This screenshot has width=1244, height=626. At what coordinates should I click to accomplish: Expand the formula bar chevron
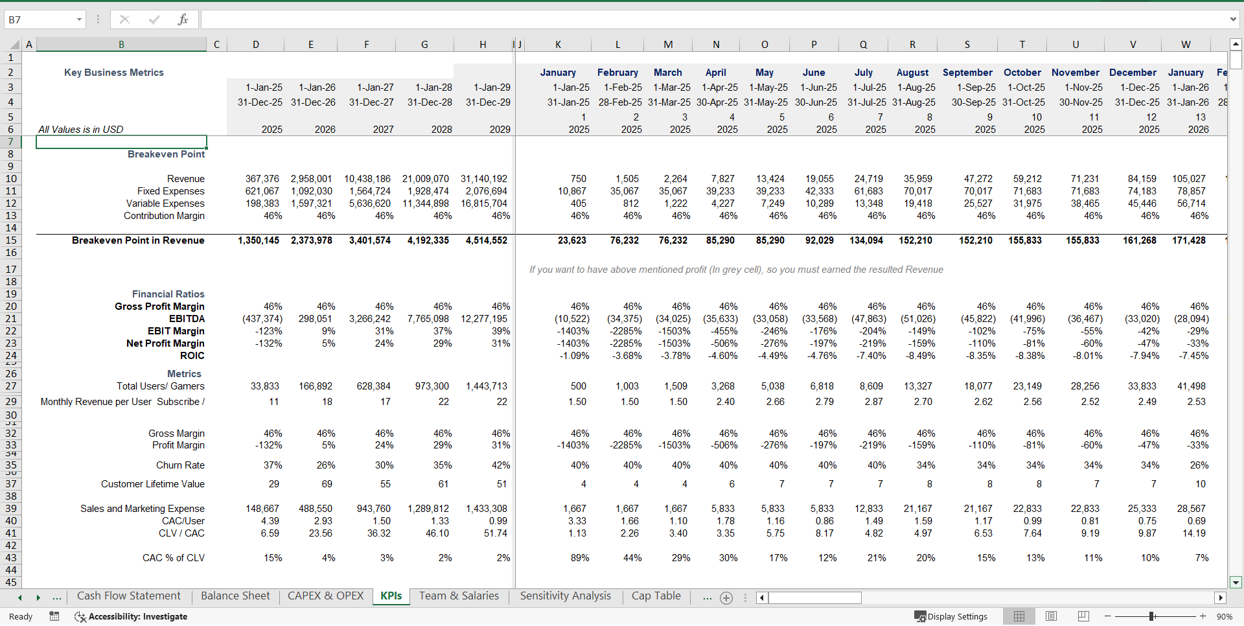[x=1233, y=19]
